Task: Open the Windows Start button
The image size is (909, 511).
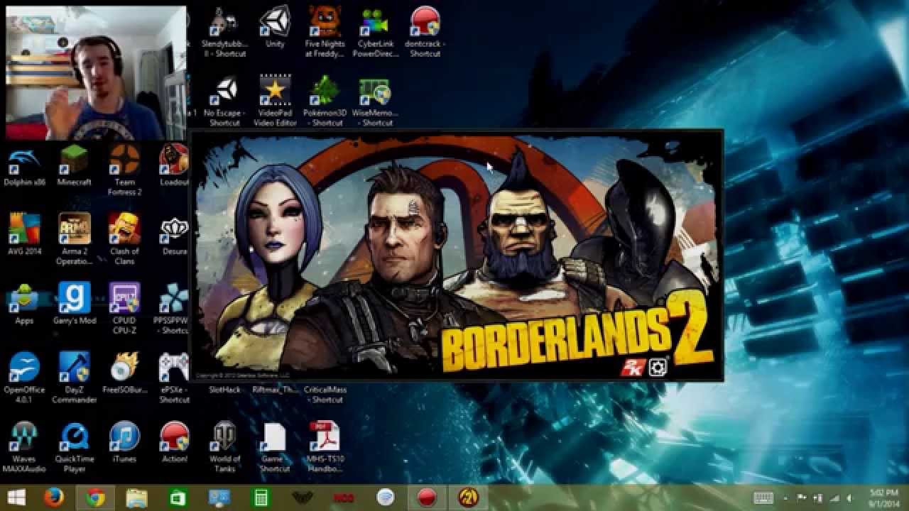Action: (x=16, y=498)
